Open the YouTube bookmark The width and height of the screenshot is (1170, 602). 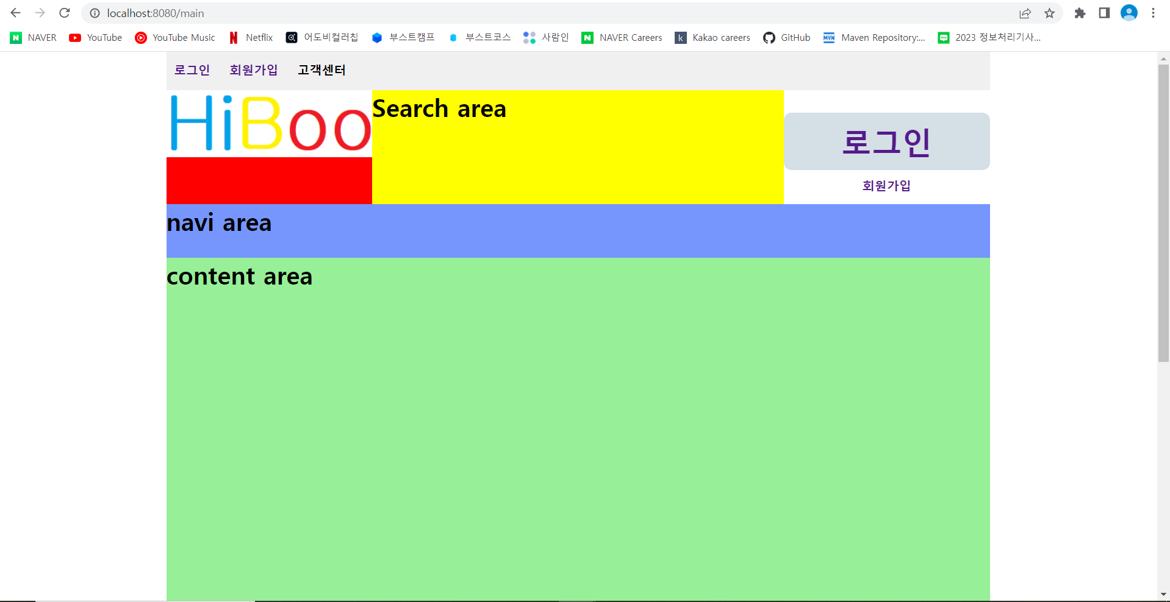pos(96,38)
